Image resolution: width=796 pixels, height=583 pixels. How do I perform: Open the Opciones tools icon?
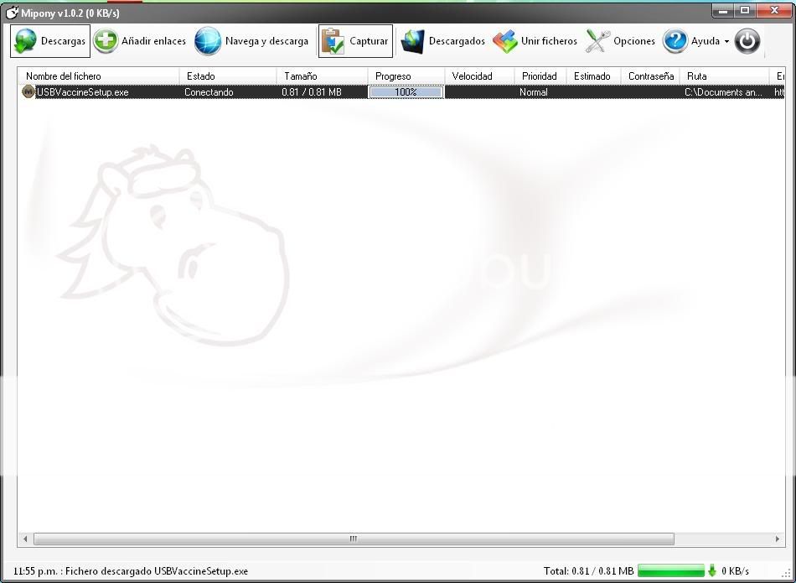coord(597,41)
